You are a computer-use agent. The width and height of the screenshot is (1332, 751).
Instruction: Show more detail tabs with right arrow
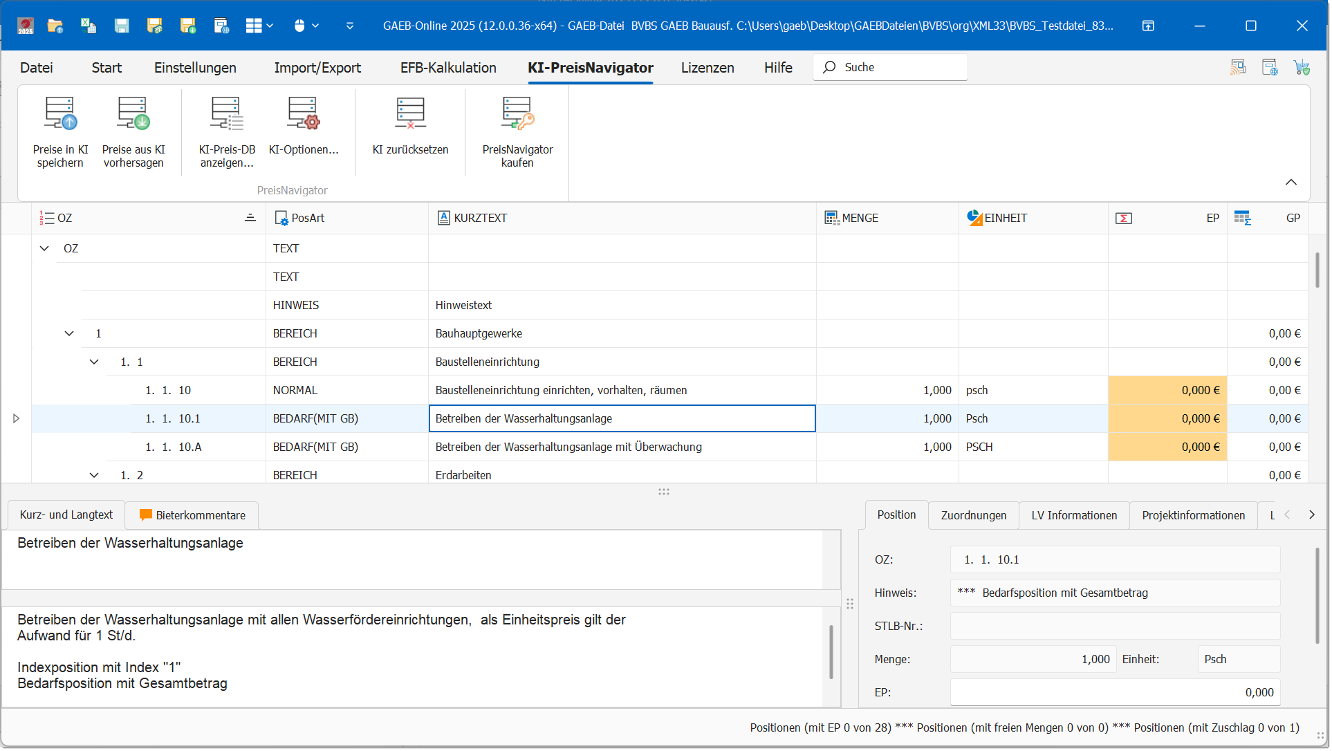point(1311,515)
